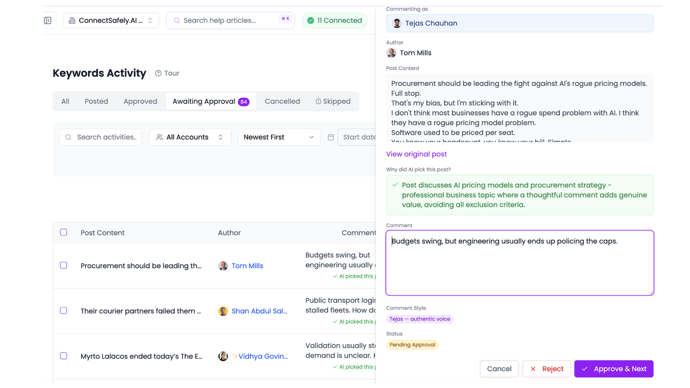690x388 pixels.
Task: Click the people icon in All Accounts
Action: pyautogui.click(x=160, y=137)
